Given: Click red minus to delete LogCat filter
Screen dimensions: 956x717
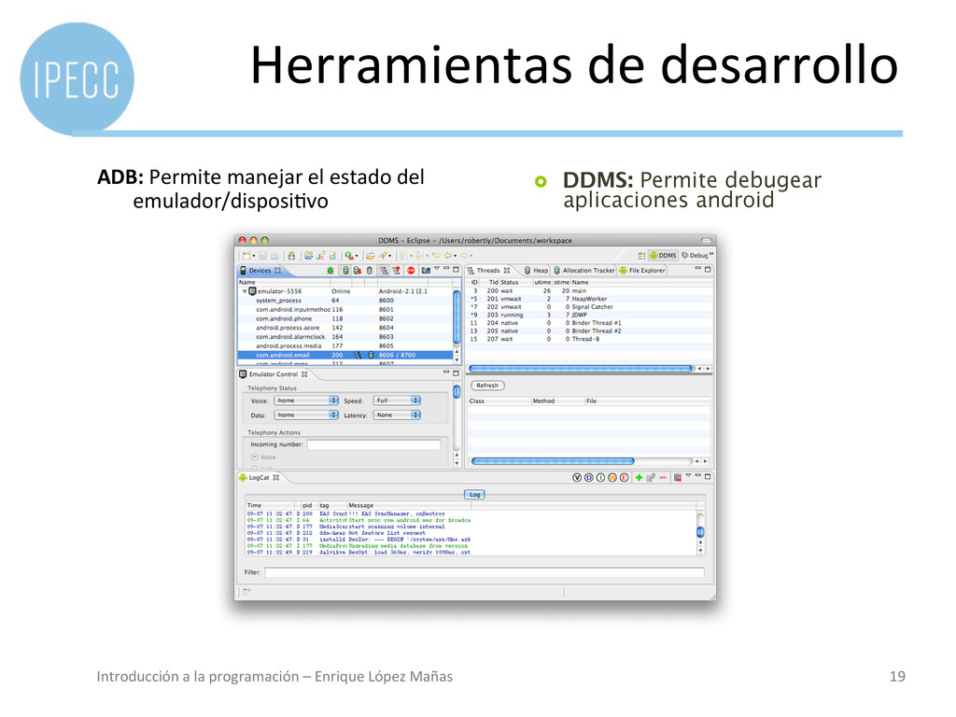Looking at the screenshot, I should click(x=663, y=477).
